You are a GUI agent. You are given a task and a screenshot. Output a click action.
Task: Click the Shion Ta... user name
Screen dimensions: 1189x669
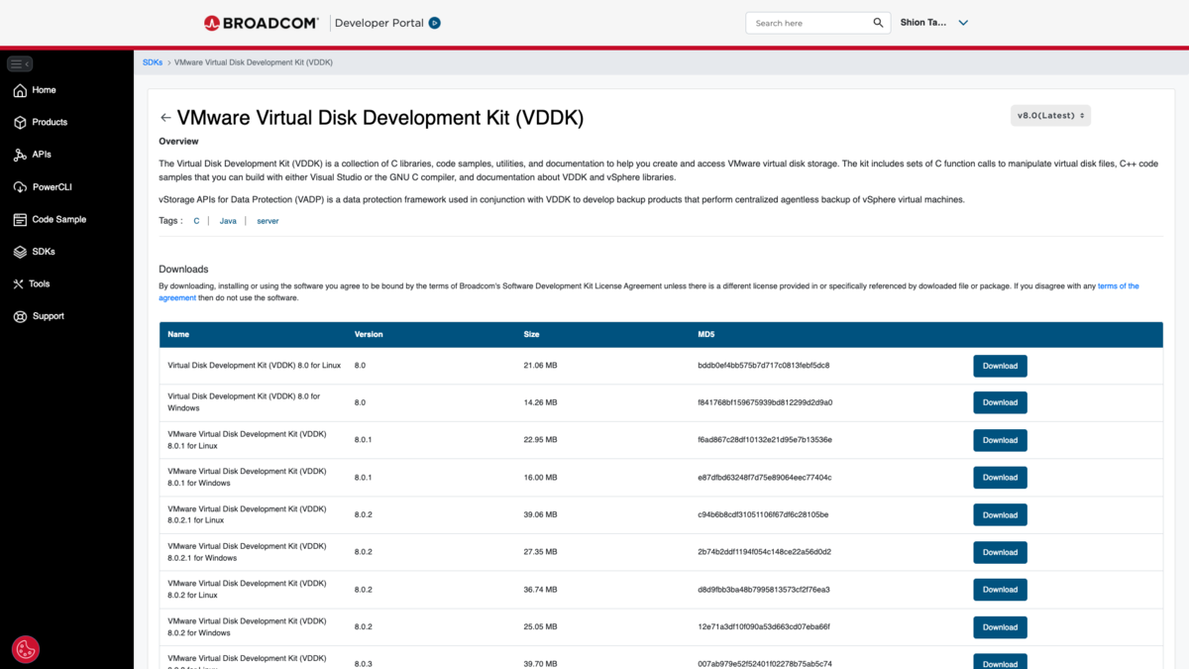point(923,23)
